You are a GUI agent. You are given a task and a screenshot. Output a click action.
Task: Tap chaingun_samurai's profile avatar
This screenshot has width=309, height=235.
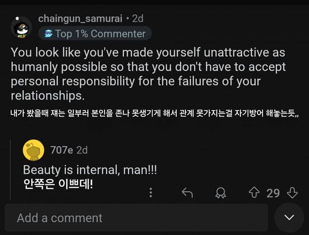click(21, 27)
